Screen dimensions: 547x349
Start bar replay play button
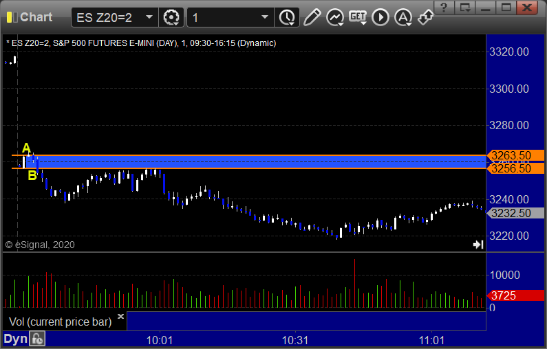(x=380, y=17)
